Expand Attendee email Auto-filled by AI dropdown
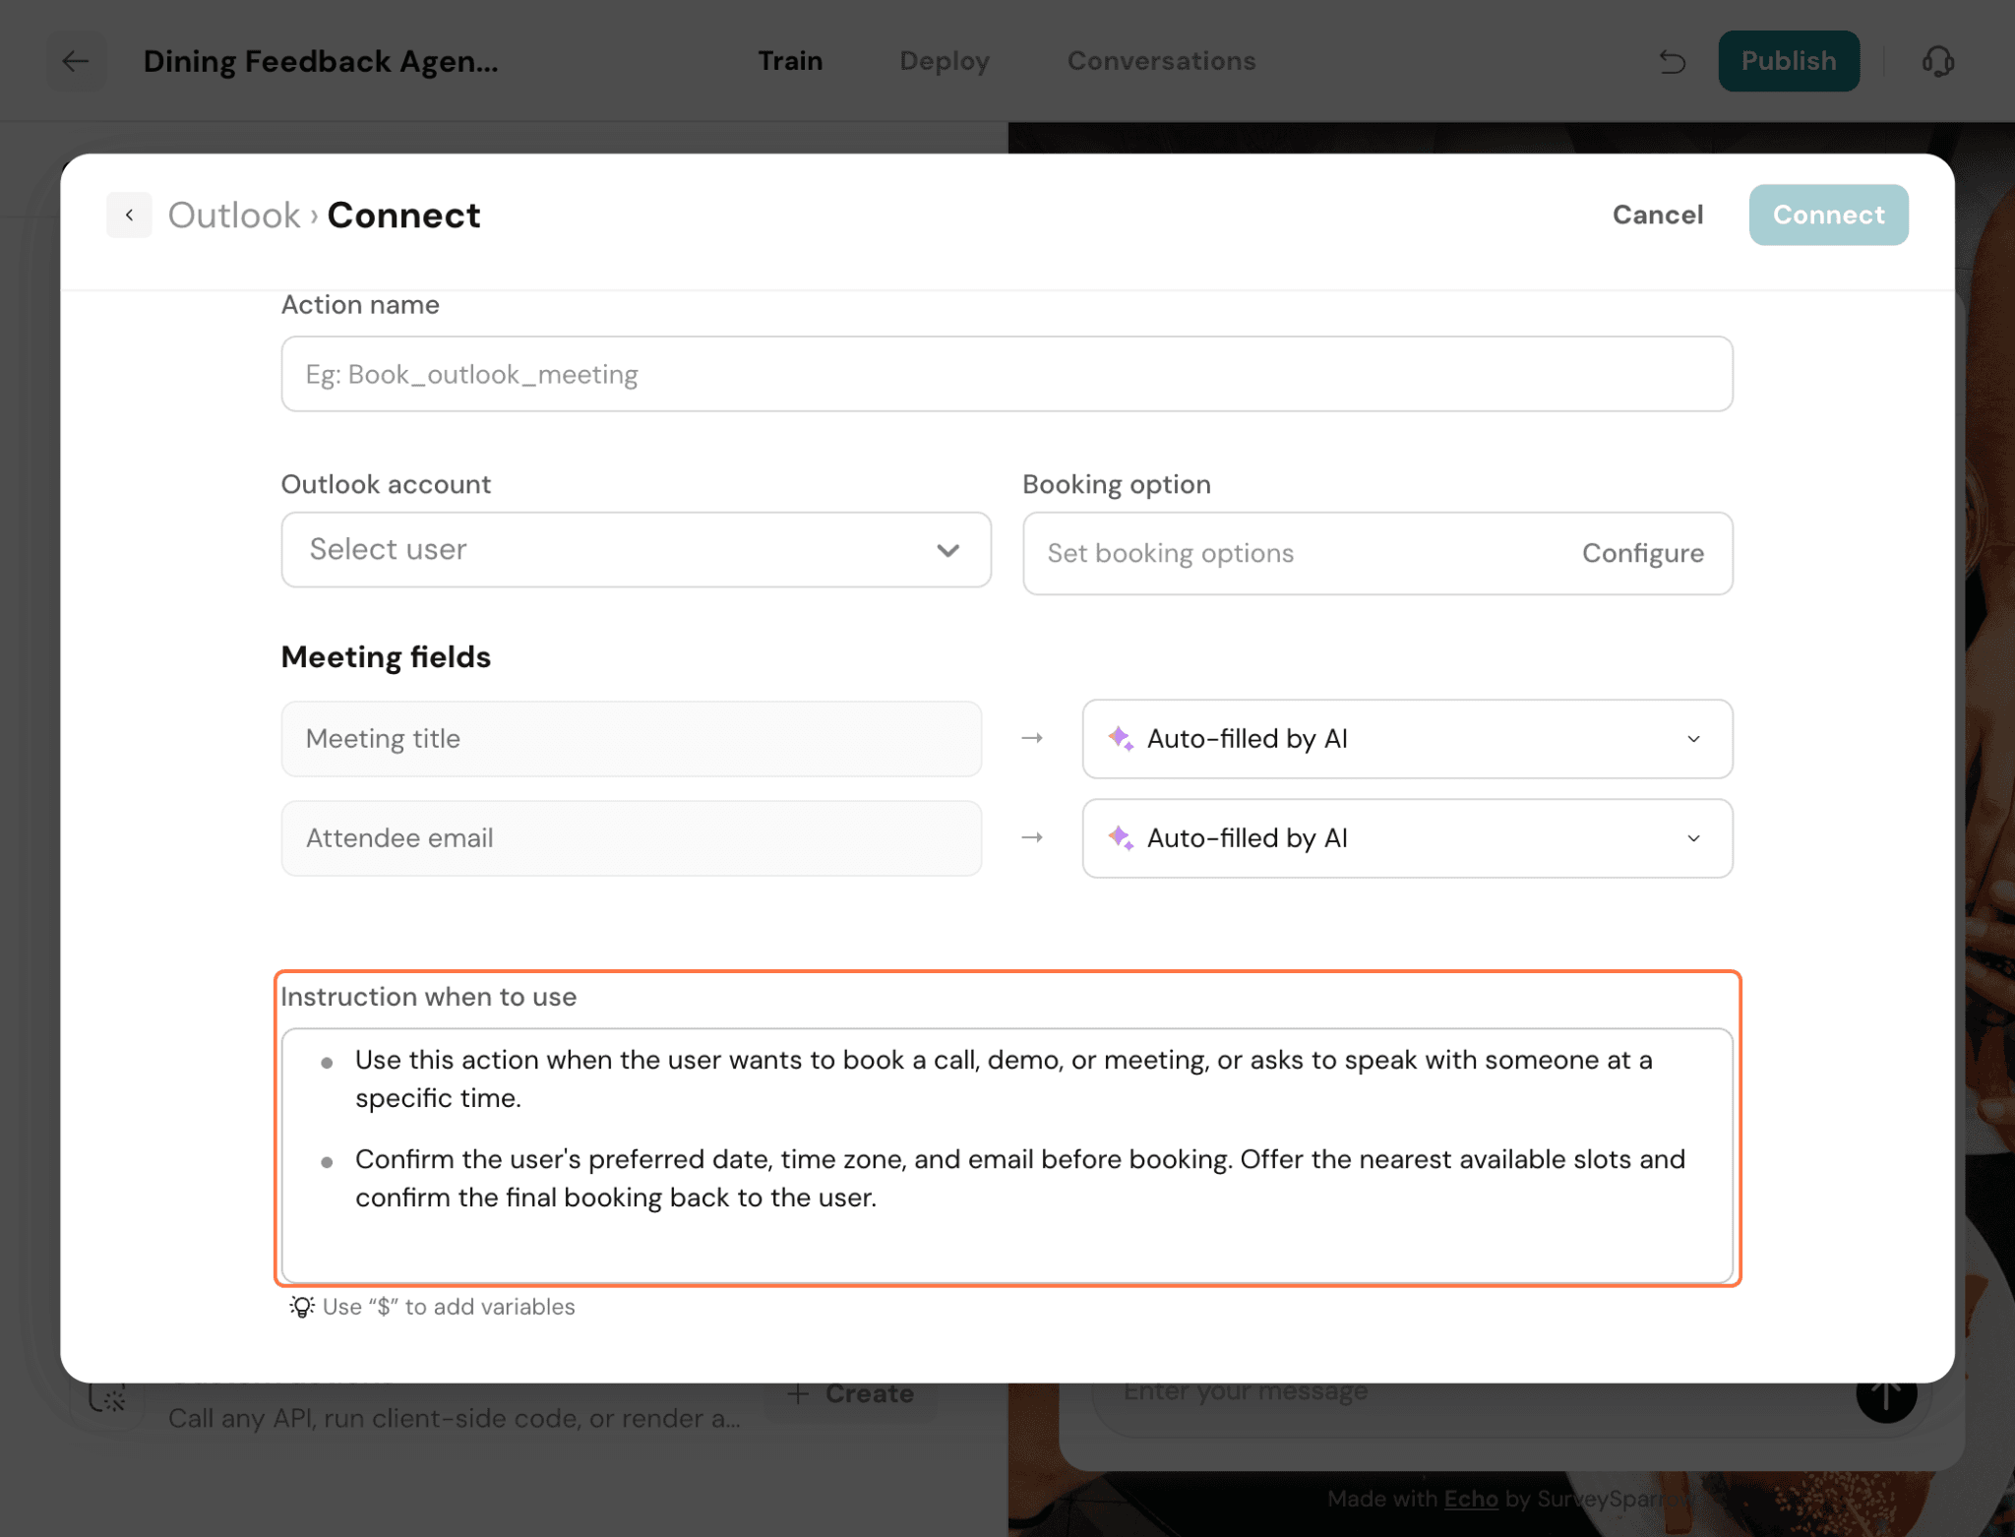The width and height of the screenshot is (2015, 1537). coord(1407,838)
